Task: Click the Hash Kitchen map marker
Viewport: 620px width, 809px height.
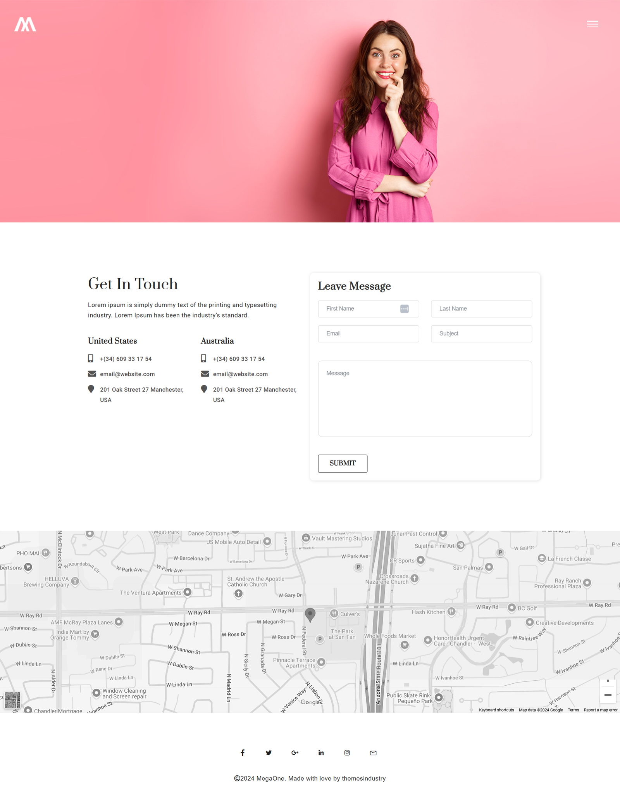Action: pos(451,612)
